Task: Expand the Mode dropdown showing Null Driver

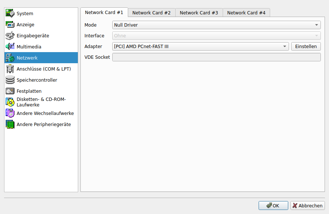Action: coord(216,25)
